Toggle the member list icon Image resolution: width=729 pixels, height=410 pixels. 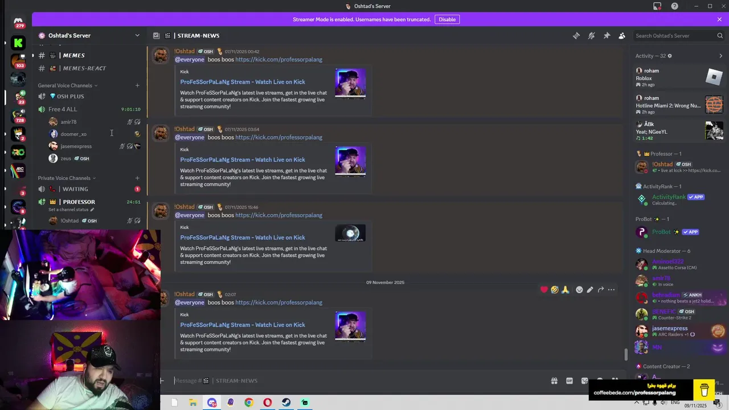coord(622,35)
